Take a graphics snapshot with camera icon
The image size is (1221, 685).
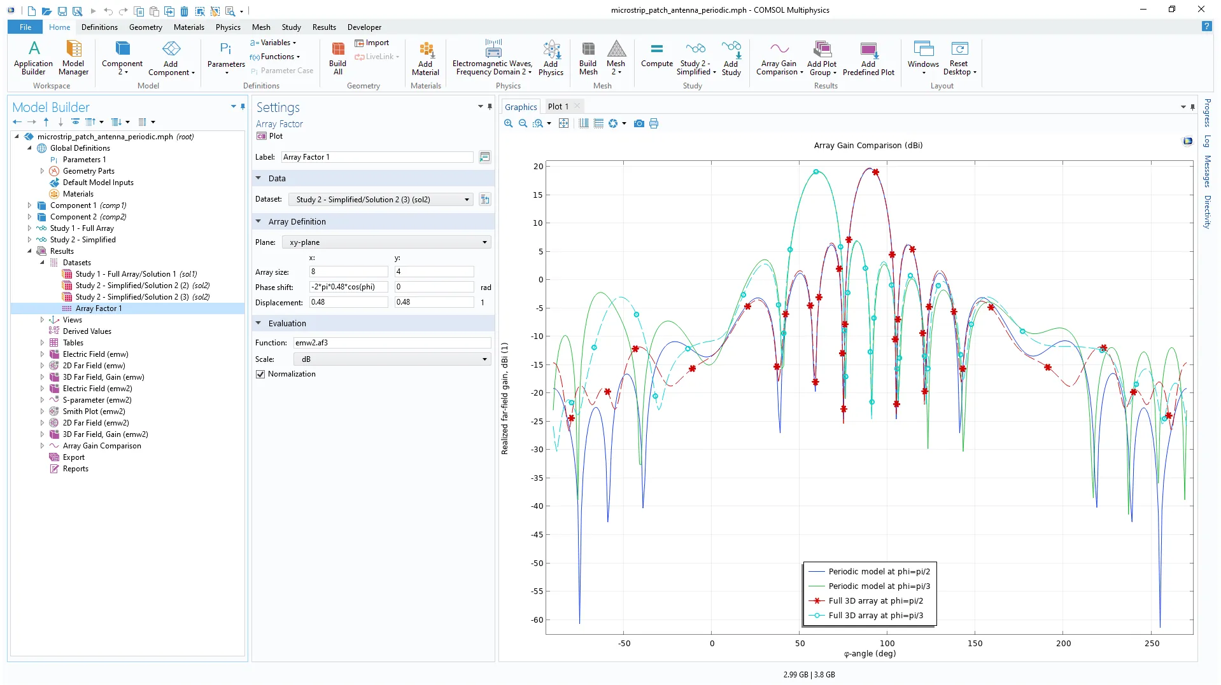click(639, 123)
